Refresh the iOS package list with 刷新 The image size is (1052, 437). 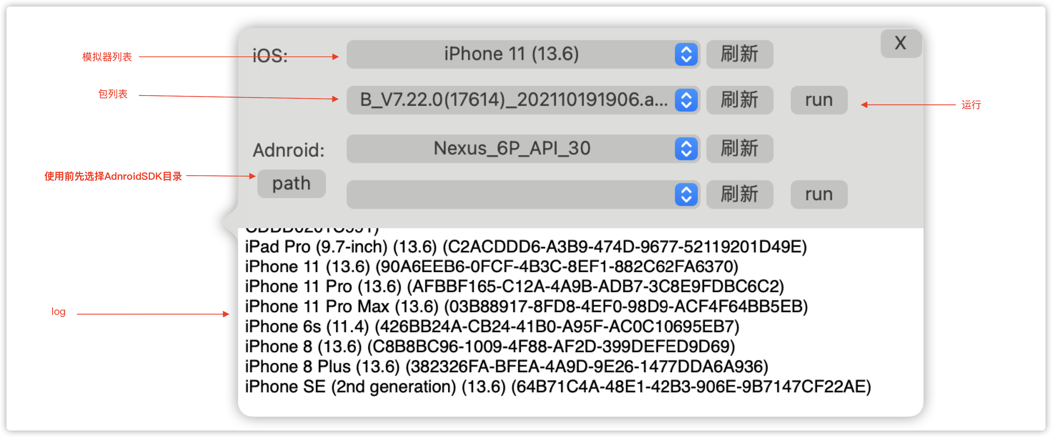739,100
